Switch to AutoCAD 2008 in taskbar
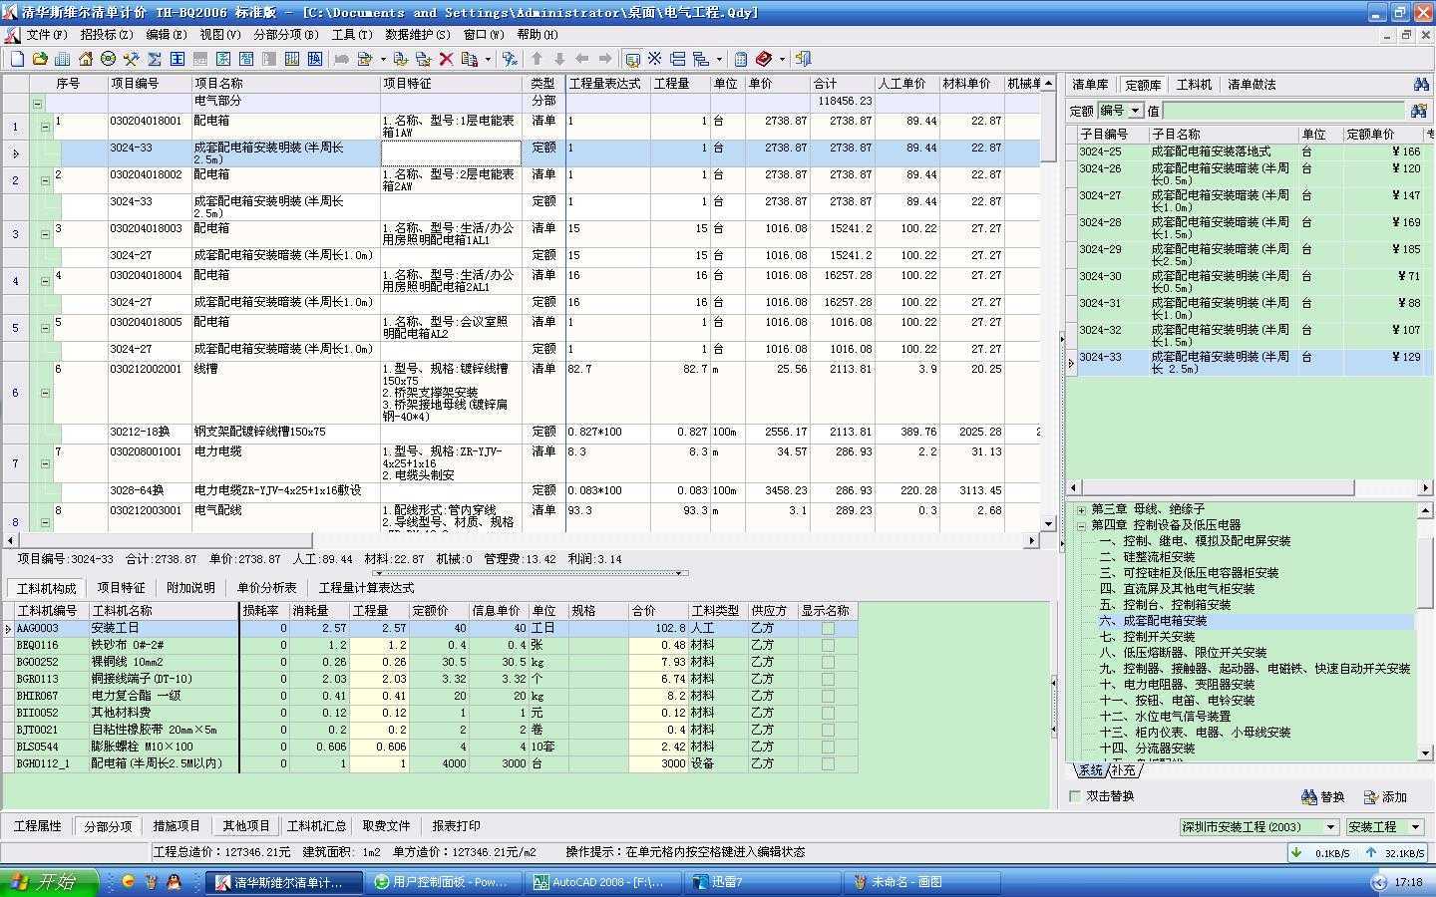Image resolution: width=1436 pixels, height=897 pixels. click(605, 882)
